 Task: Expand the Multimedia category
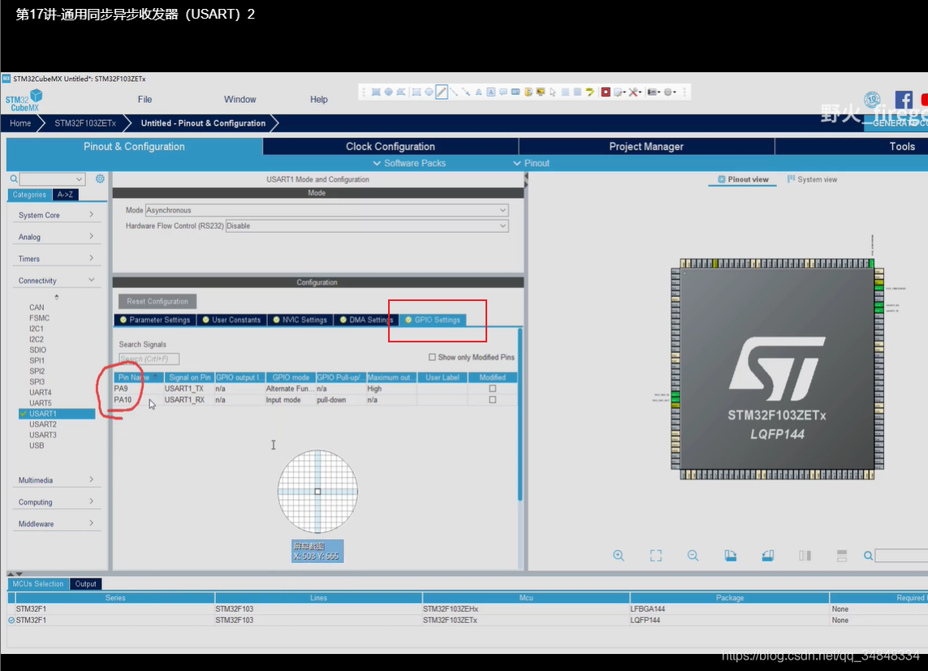[56, 480]
